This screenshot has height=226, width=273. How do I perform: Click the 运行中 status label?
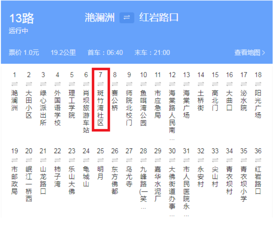point(18,31)
